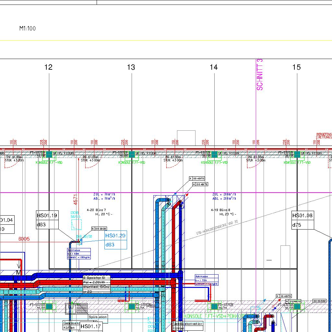Select the E-Speicher 5l annotation box

(96, 278)
